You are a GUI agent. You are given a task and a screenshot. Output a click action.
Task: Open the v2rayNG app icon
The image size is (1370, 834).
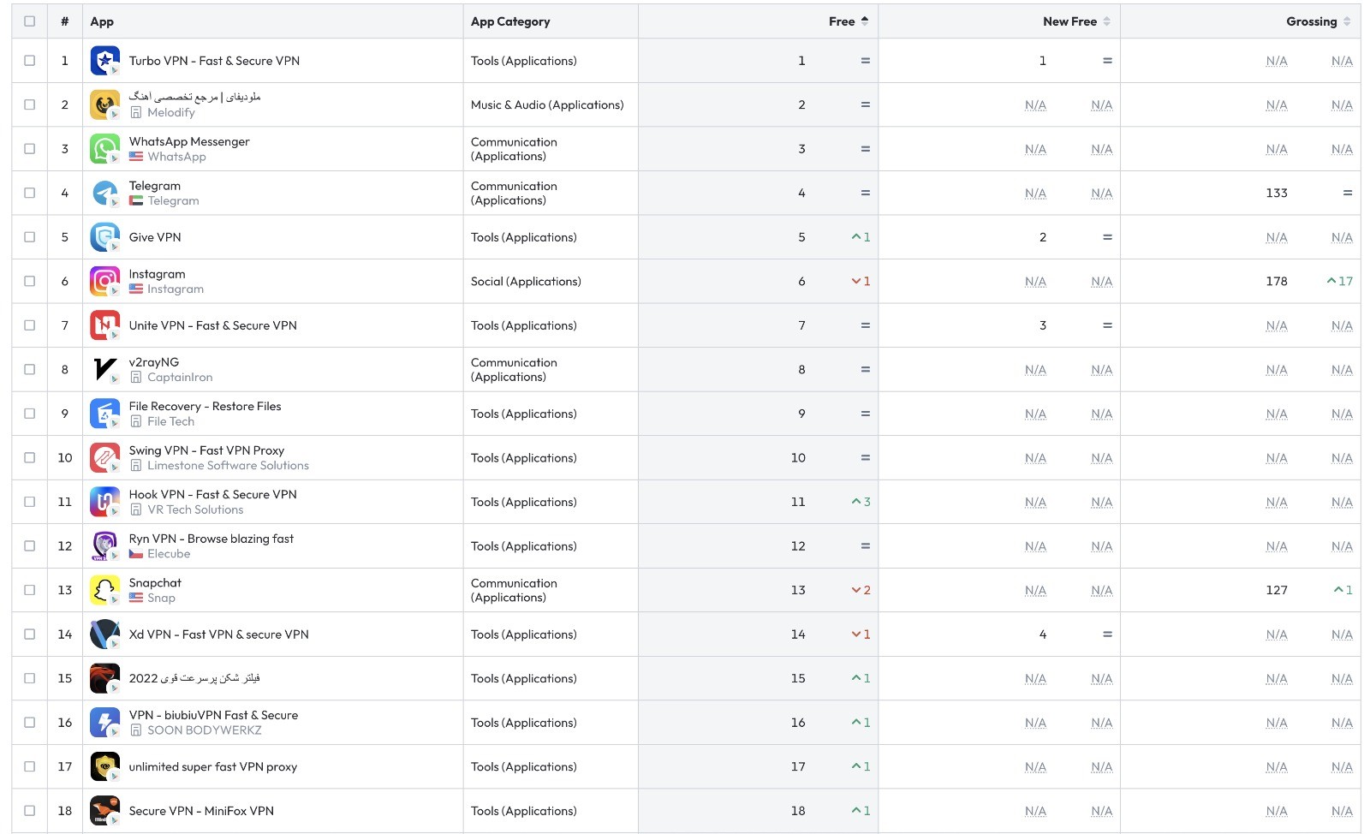click(104, 370)
